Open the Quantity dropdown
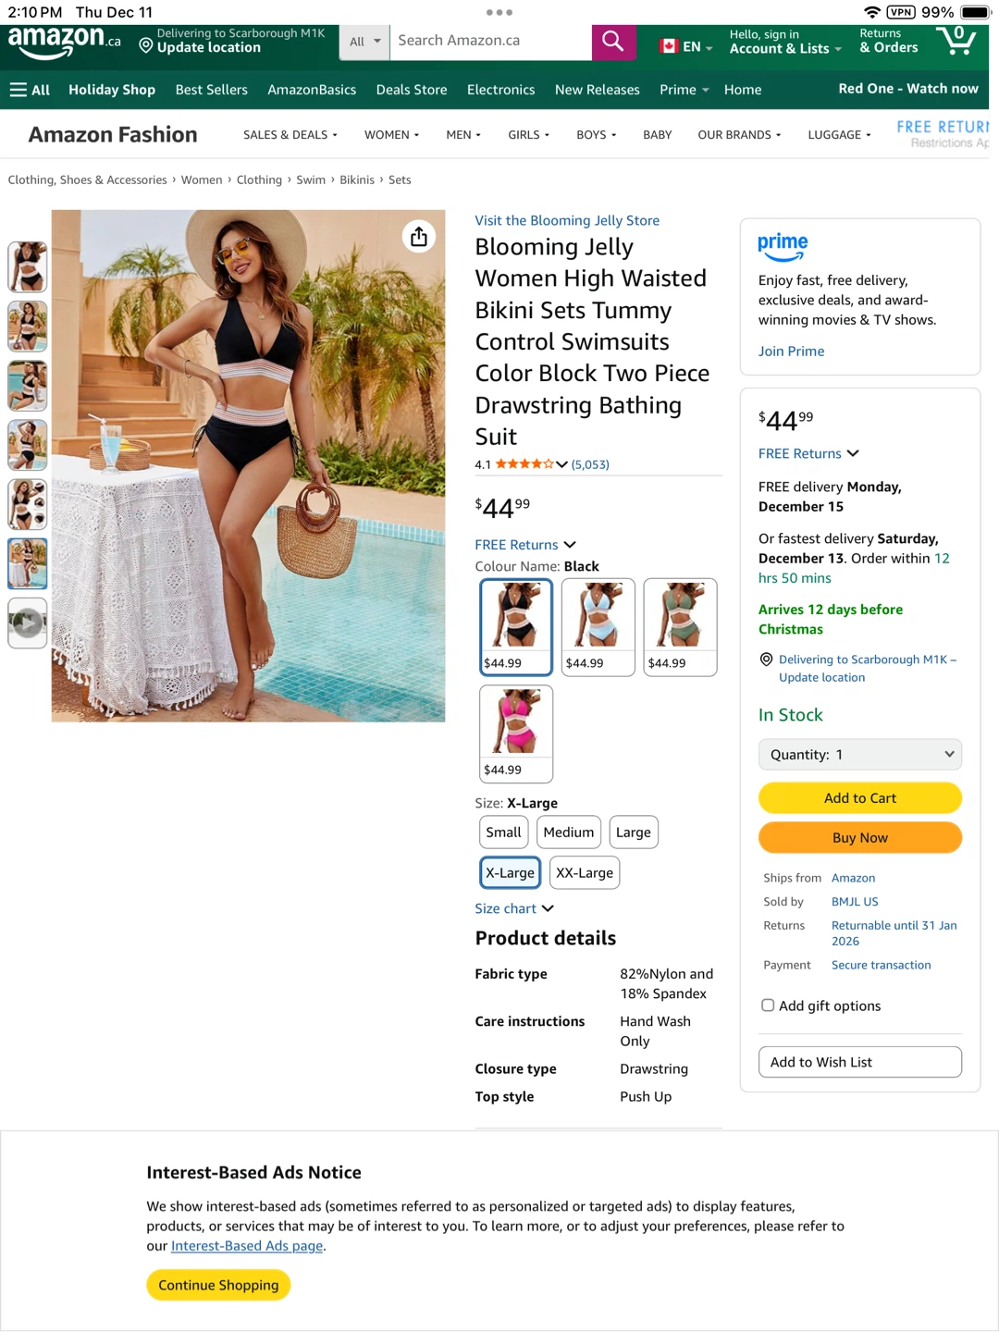 [x=860, y=755]
